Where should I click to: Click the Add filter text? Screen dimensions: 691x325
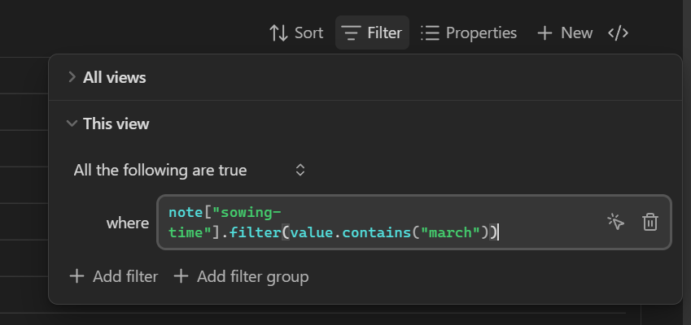pyautogui.click(x=125, y=276)
